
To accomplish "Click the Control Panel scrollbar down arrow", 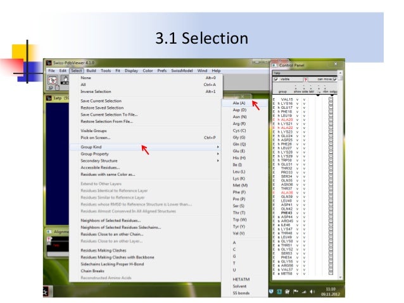I will (340, 278).
